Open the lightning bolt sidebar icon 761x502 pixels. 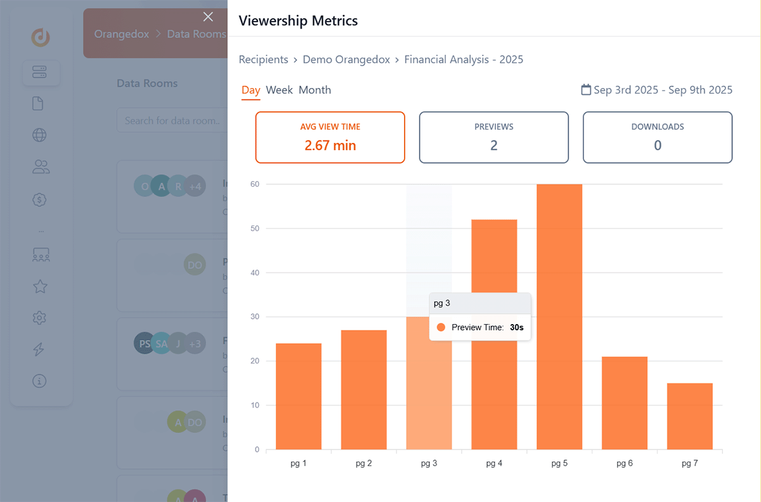pyautogui.click(x=39, y=349)
